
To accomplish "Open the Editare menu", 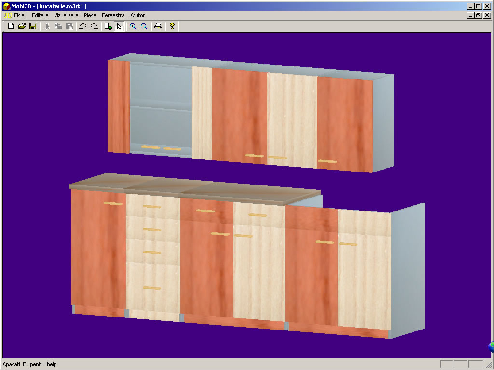I will pos(40,15).
